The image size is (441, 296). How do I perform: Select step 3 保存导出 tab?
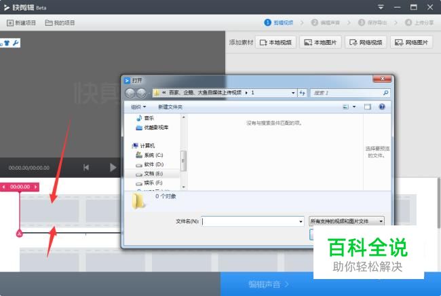click(372, 22)
